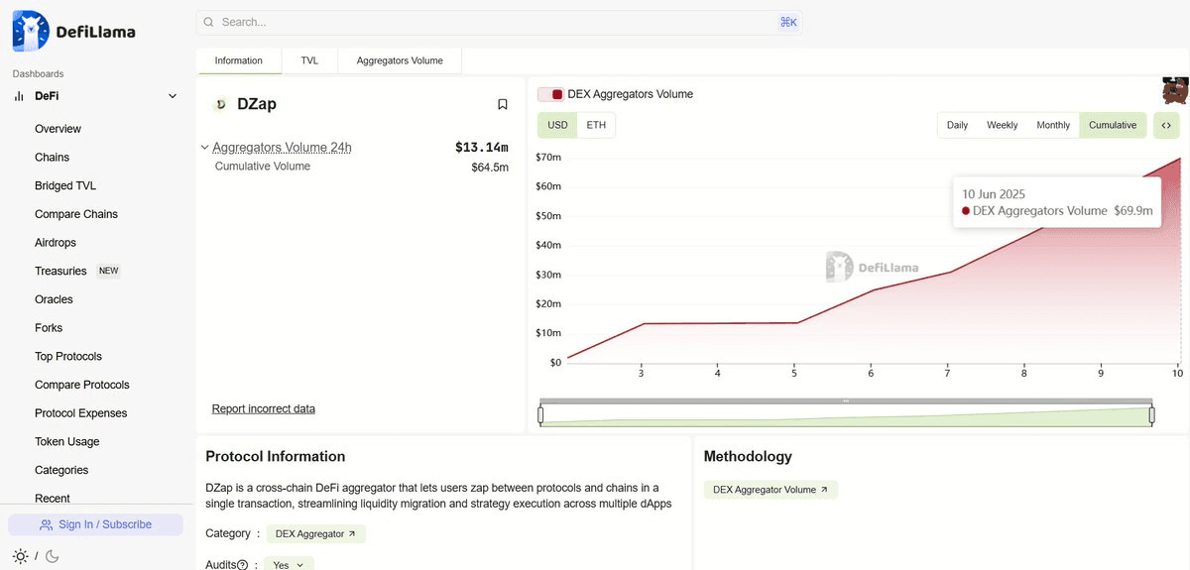Open Bridged TVL page
Viewport: 1190px width, 570px height.
(65, 185)
